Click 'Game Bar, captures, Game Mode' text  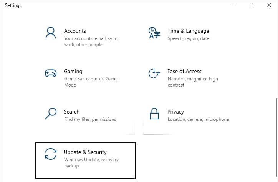click(x=91, y=82)
